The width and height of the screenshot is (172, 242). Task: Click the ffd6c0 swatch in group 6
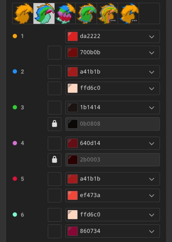coord(73,214)
